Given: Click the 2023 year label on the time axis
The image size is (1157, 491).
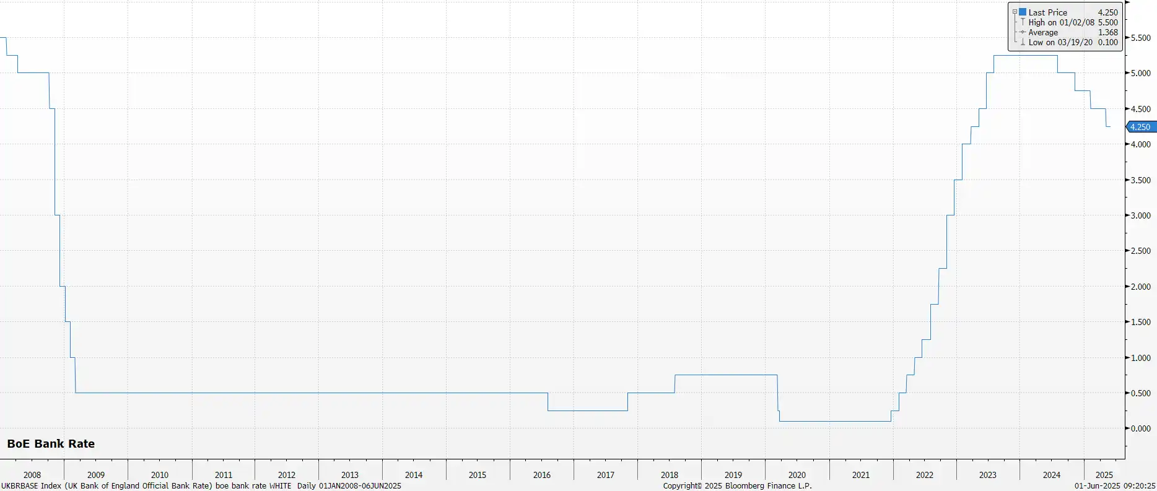Looking at the screenshot, I should pos(988,475).
